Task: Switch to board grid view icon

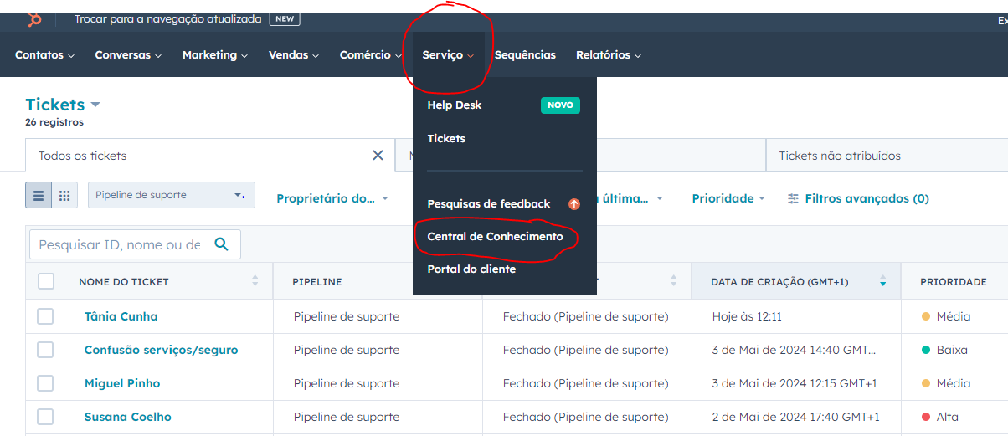Action: coord(64,196)
